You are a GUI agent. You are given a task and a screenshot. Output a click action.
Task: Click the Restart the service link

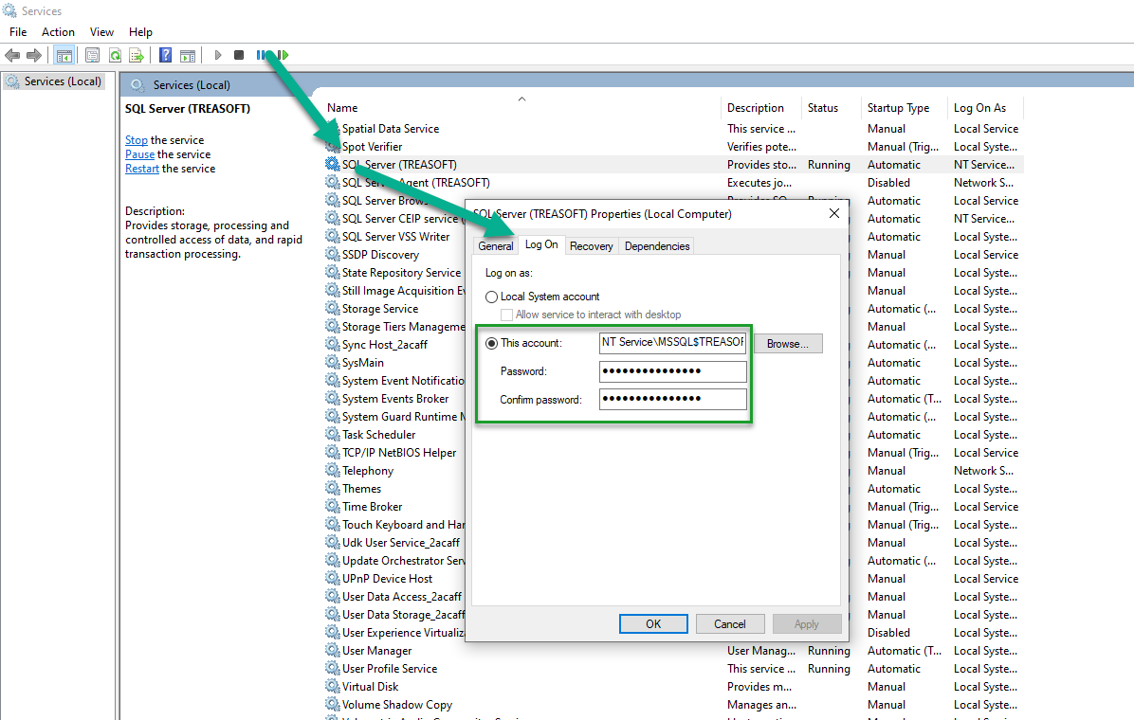coord(142,169)
